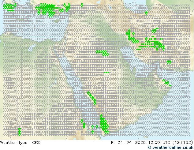The image size is (194, 150).
Task: Click the 'Weather type' label text
Action: click(x=13, y=143)
